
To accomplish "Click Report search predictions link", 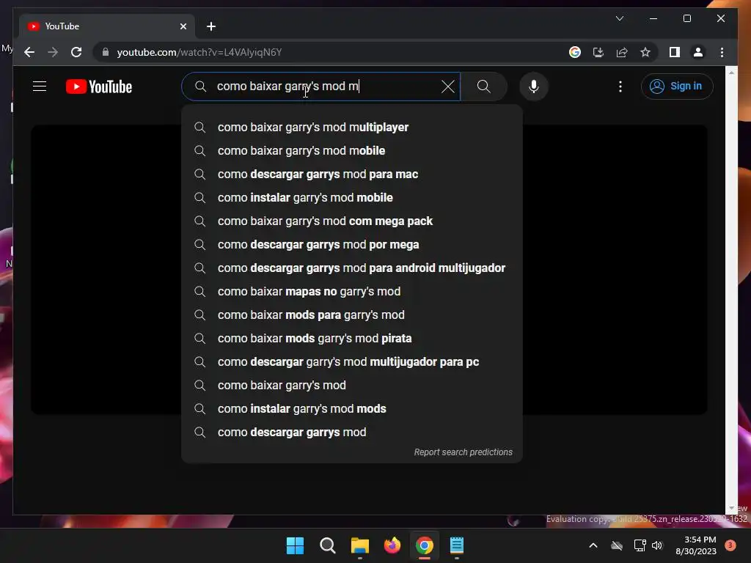I will (x=464, y=452).
